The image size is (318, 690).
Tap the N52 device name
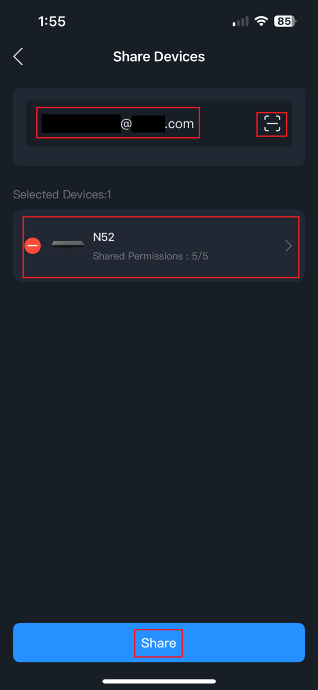(104, 237)
